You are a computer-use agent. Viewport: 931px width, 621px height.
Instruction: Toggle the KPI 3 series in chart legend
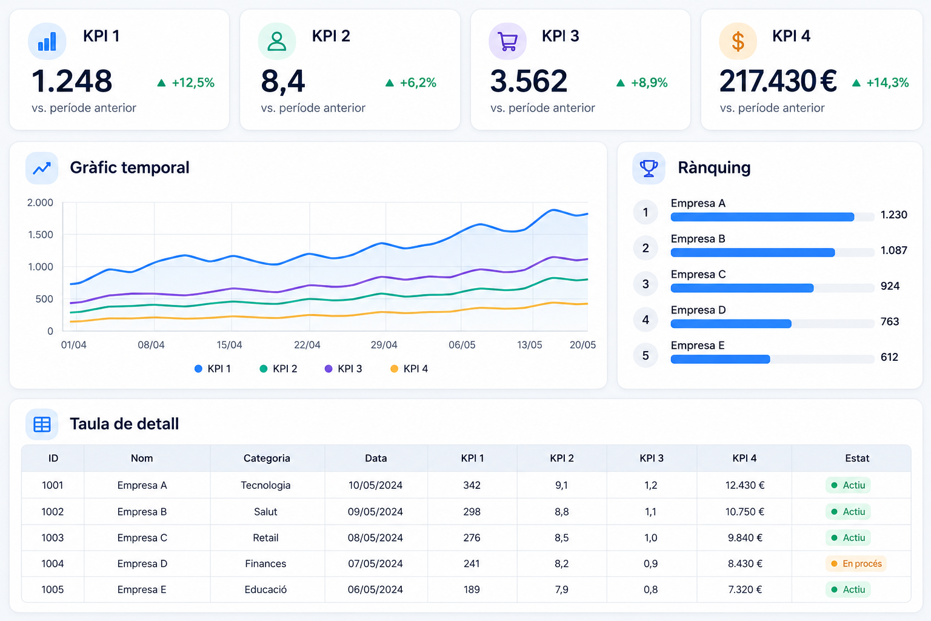pyautogui.click(x=343, y=369)
